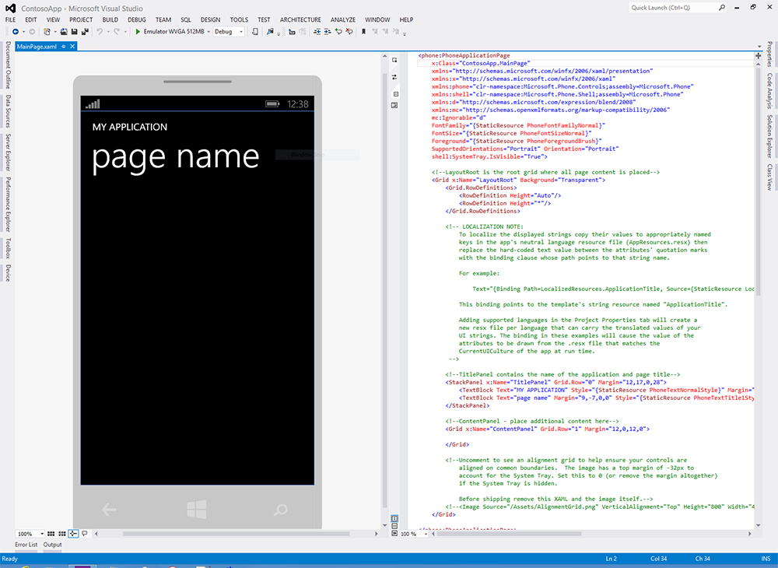Open the Error List panel tab
Viewport: 778px width, 568px height.
[x=26, y=545]
